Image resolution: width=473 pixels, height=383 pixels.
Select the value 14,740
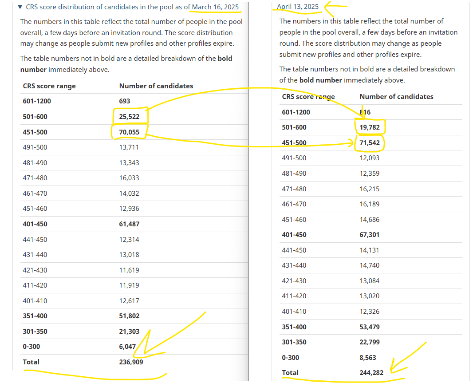point(369,265)
